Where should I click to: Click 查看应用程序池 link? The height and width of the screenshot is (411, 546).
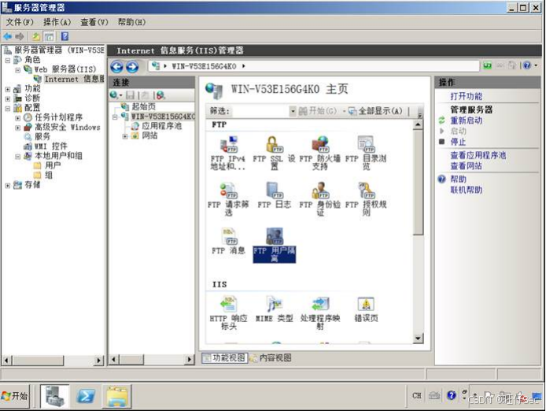tap(478, 155)
